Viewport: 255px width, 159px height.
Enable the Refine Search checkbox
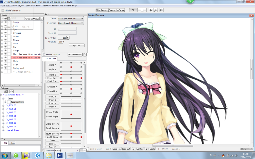coord(44,54)
